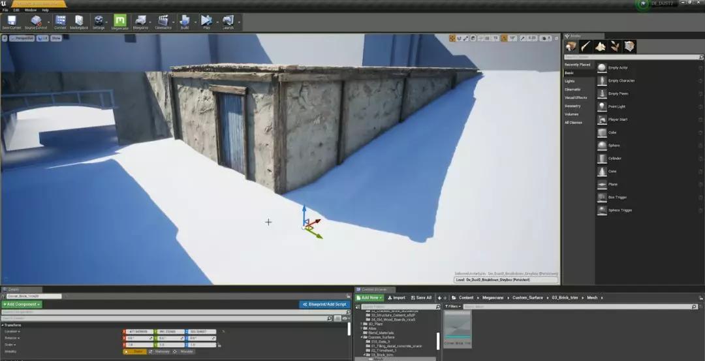Click the Megascans breadcrumb
The image size is (705, 361).
tap(493, 298)
